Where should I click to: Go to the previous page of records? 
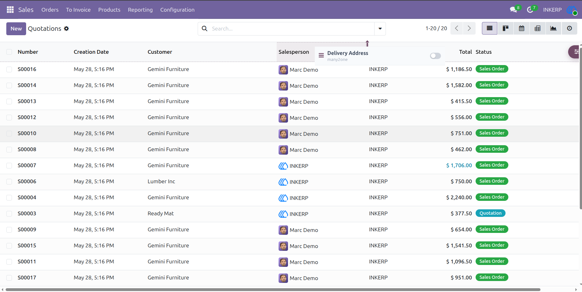pos(456,28)
